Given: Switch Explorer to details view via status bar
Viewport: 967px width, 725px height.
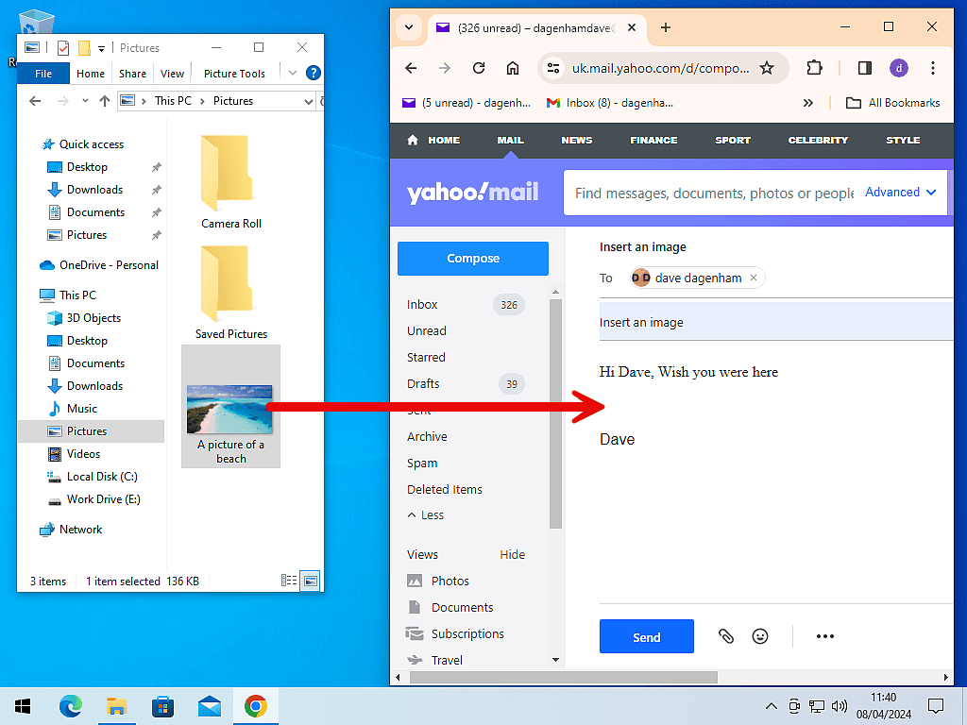Looking at the screenshot, I should (288, 581).
